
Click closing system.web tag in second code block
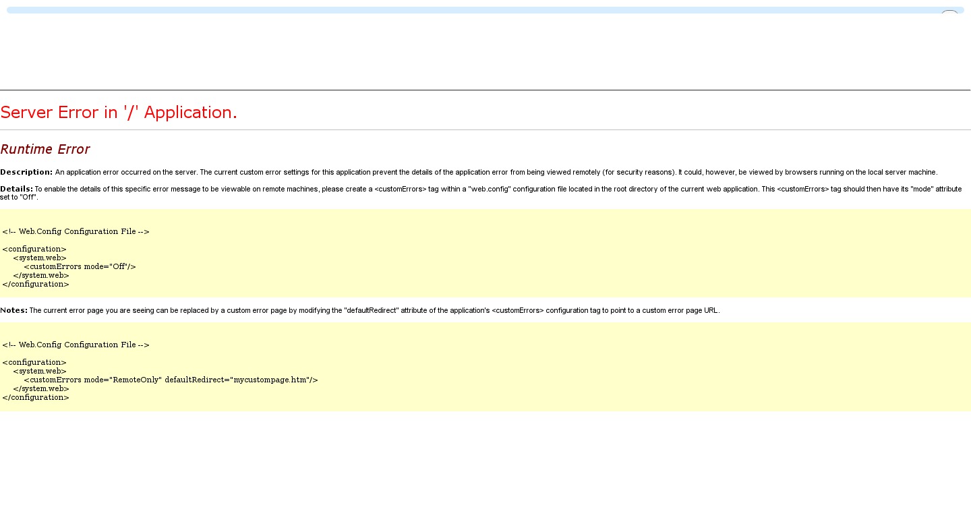point(41,388)
